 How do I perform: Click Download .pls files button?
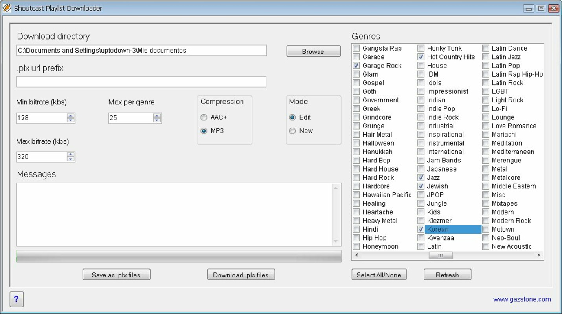(241, 275)
